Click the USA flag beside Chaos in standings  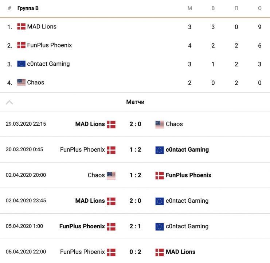(x=21, y=83)
